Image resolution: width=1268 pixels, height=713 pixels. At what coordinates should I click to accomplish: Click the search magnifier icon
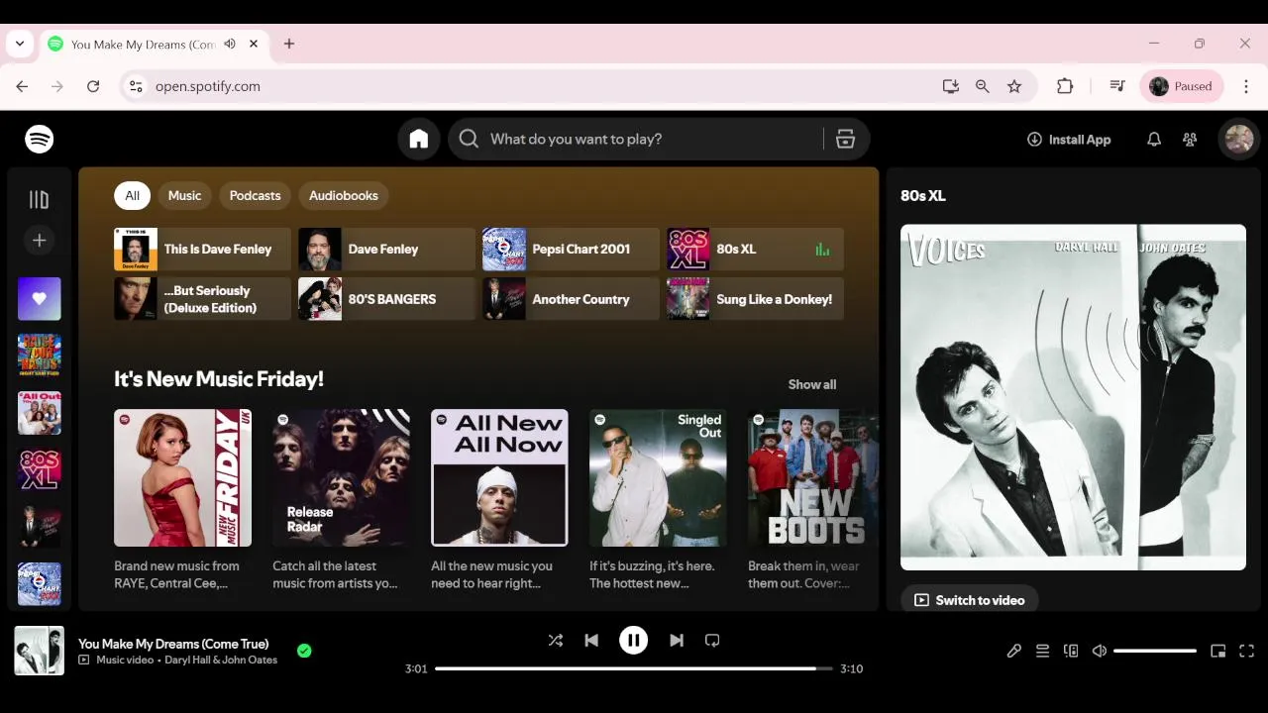(x=470, y=140)
